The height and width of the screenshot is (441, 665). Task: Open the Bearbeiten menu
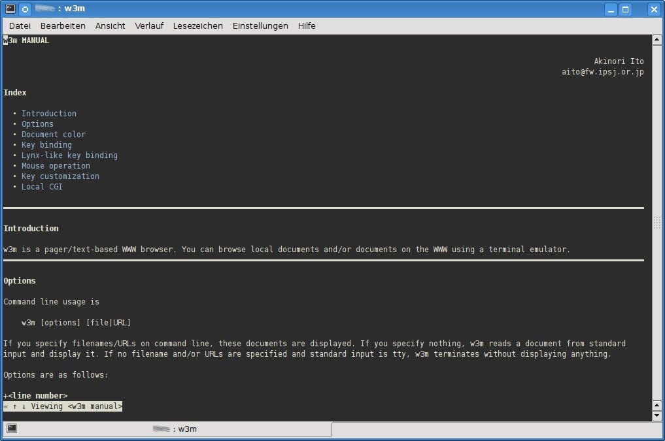(x=63, y=26)
